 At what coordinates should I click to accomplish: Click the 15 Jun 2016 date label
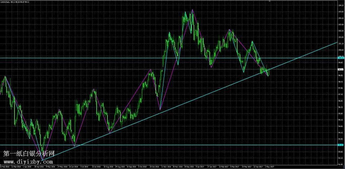pos(74,167)
